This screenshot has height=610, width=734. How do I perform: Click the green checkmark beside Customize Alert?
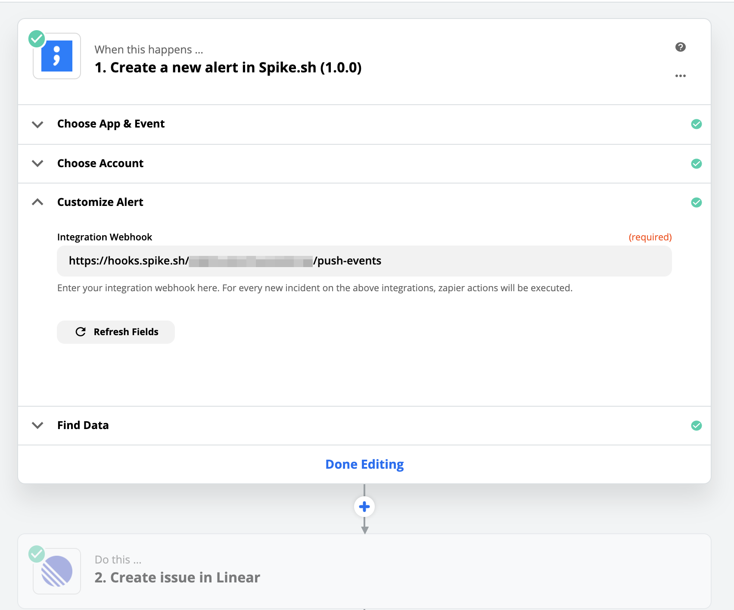(x=696, y=202)
